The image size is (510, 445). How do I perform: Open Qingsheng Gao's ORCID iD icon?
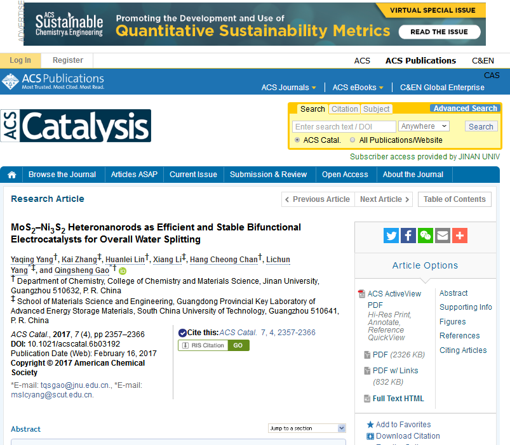pyautogui.click(x=123, y=271)
